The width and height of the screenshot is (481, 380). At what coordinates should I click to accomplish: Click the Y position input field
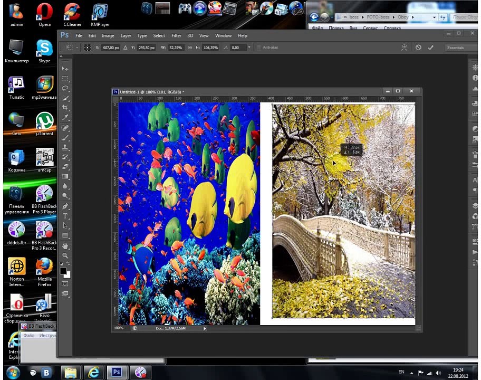click(147, 48)
